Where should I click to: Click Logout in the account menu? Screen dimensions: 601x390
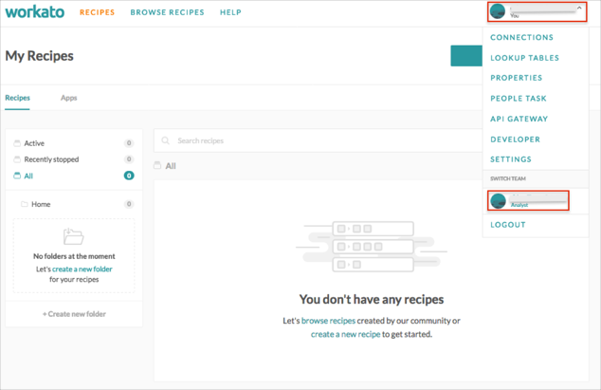point(507,225)
